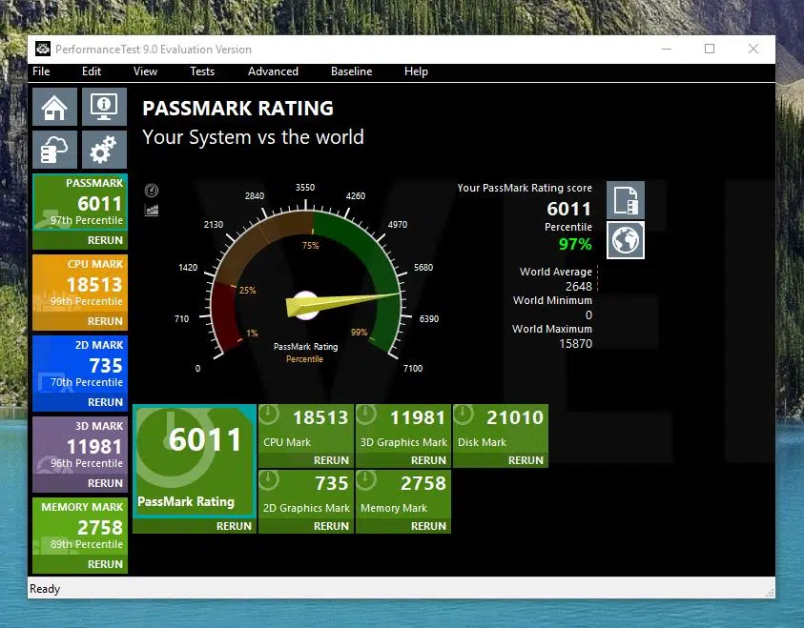804x628 pixels.
Task: Rerun the CPU Mark test in sidebar
Action: (x=105, y=321)
